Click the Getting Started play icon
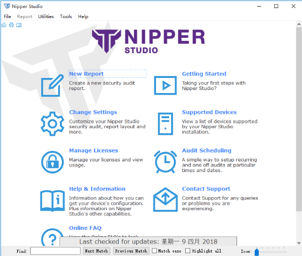The width and height of the screenshot is (302, 256). click(165, 85)
